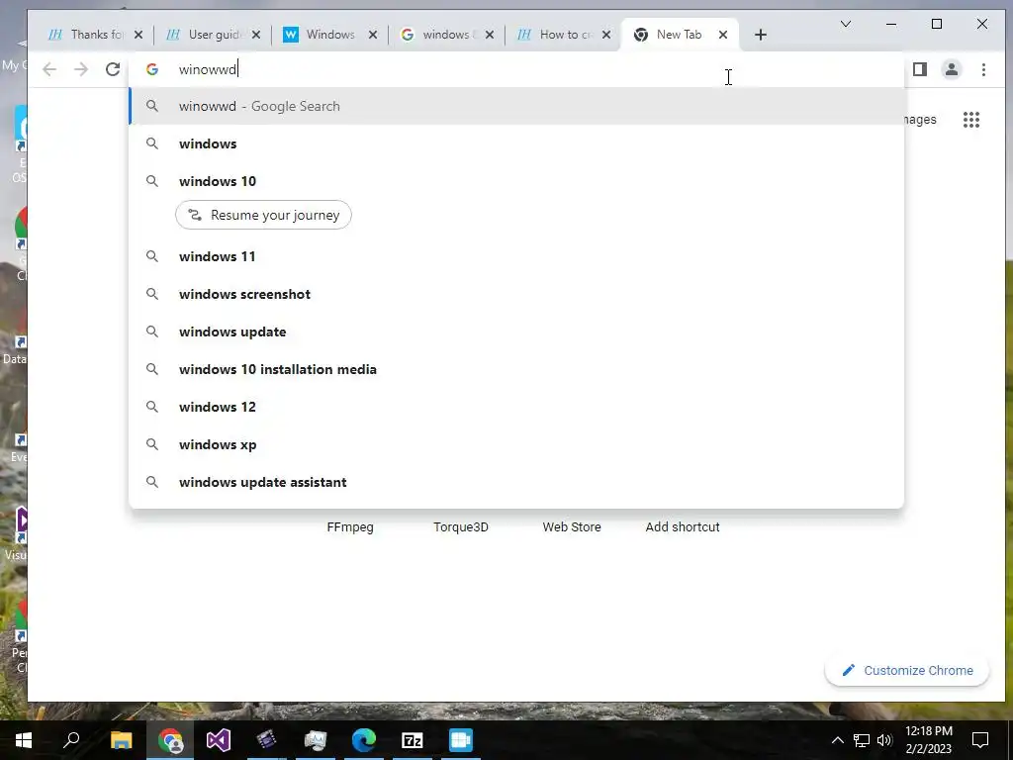Open Visual Studio from the taskbar
This screenshot has height=760, width=1013.
coord(219,740)
